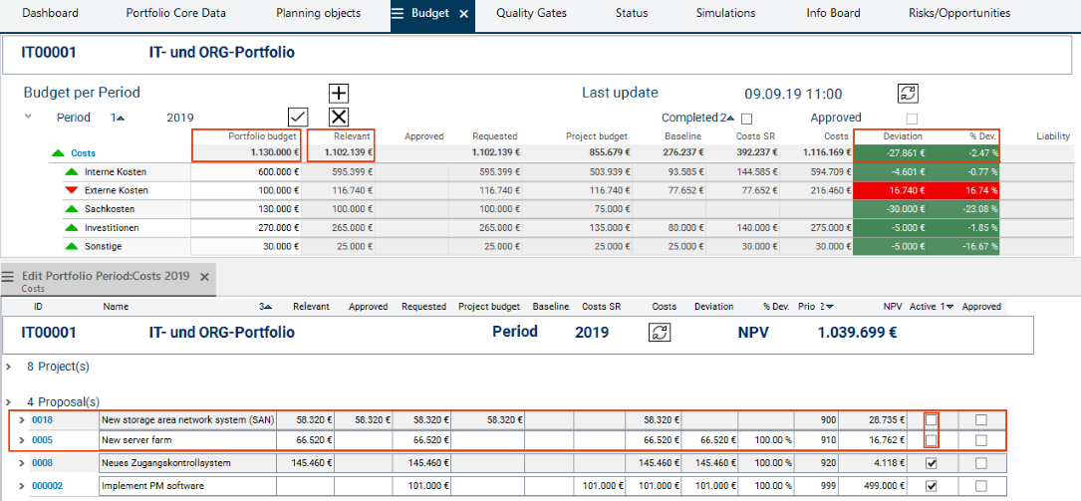Click the refresh icon beside Period 2019 in lower panel
Viewport: 1081px width, 501px height.
pyautogui.click(x=659, y=333)
